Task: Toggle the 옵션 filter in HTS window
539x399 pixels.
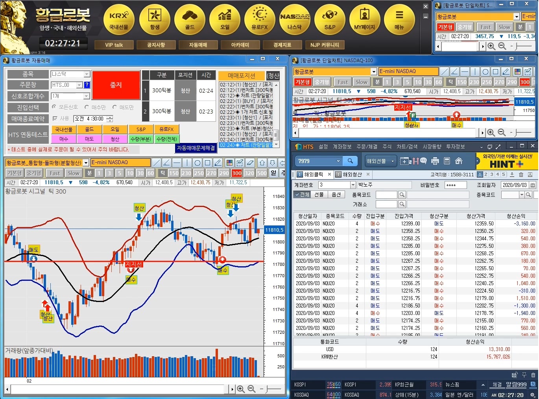Action: pos(336,194)
